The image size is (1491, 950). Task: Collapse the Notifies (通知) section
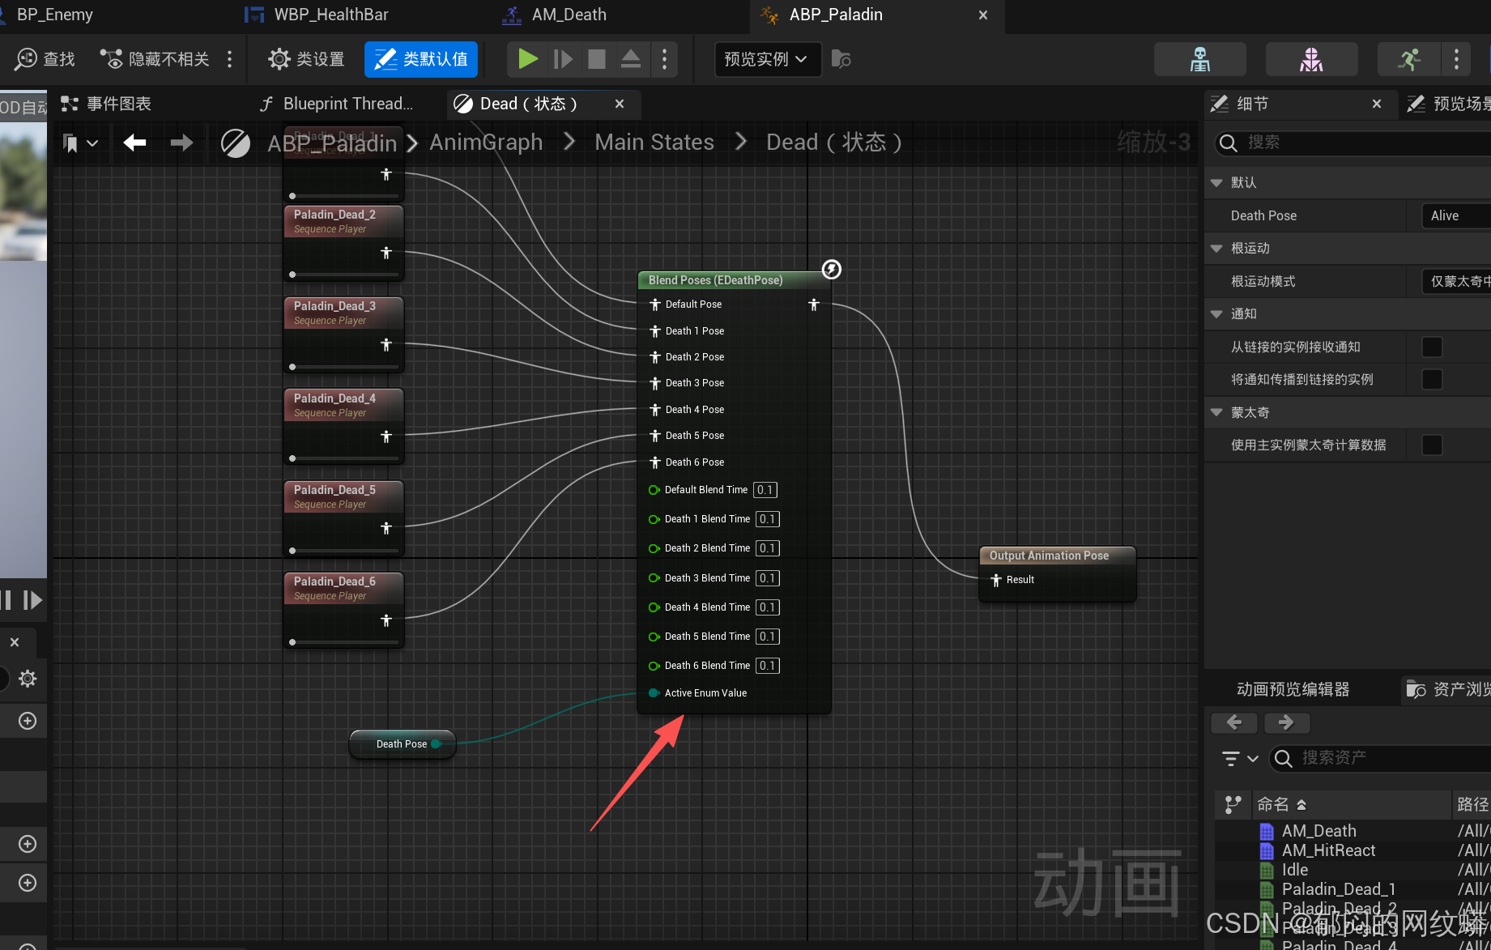click(x=1216, y=314)
